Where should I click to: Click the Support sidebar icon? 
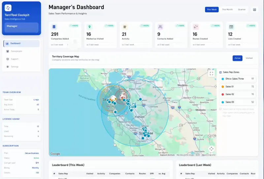(x=8, y=59)
